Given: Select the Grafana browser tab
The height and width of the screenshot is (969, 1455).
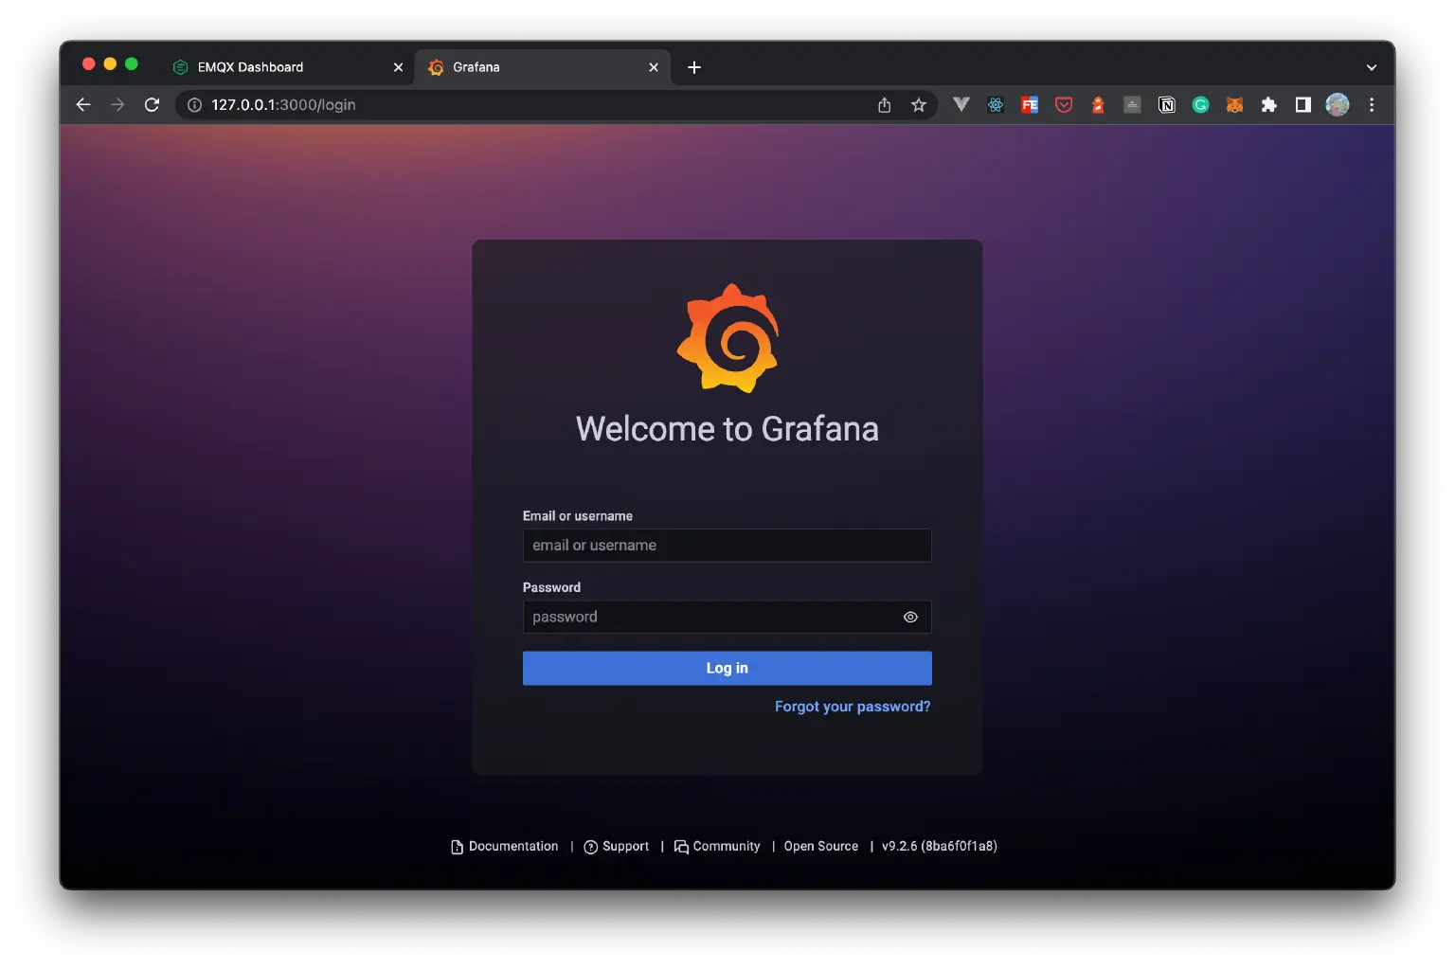Looking at the screenshot, I should coord(512,67).
